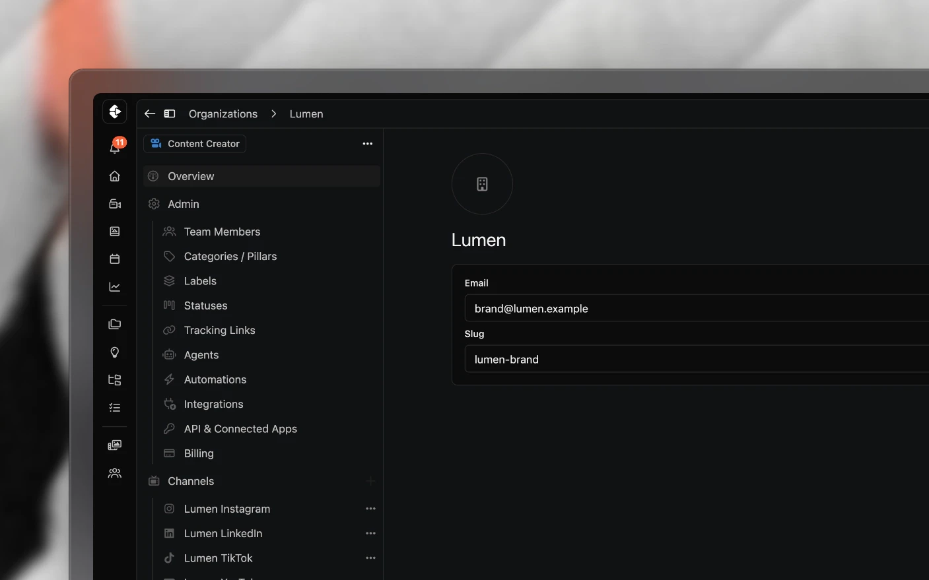The height and width of the screenshot is (580, 929).
Task: Toggle the sidebar panel icon
Action: click(170, 113)
